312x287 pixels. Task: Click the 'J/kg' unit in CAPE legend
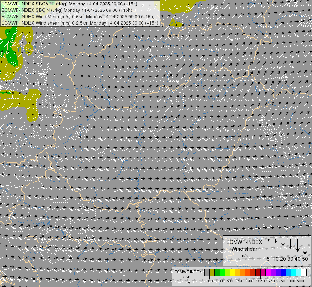[188, 282]
